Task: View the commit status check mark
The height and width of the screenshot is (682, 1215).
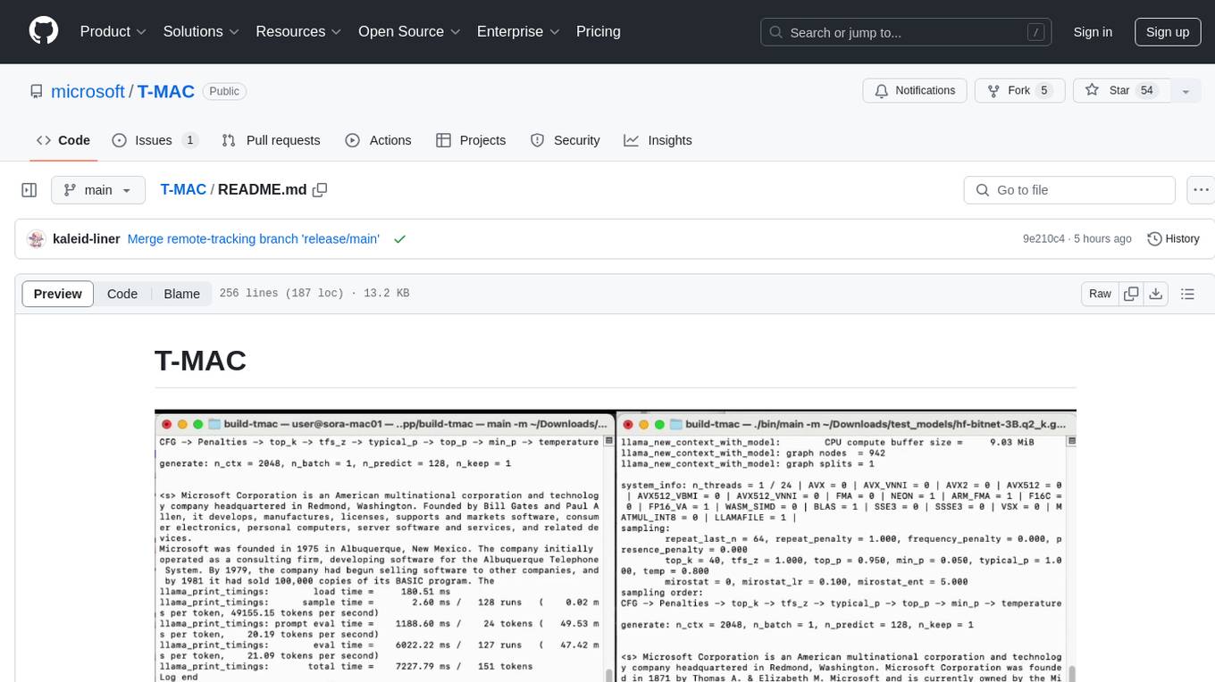Action: coord(399,238)
